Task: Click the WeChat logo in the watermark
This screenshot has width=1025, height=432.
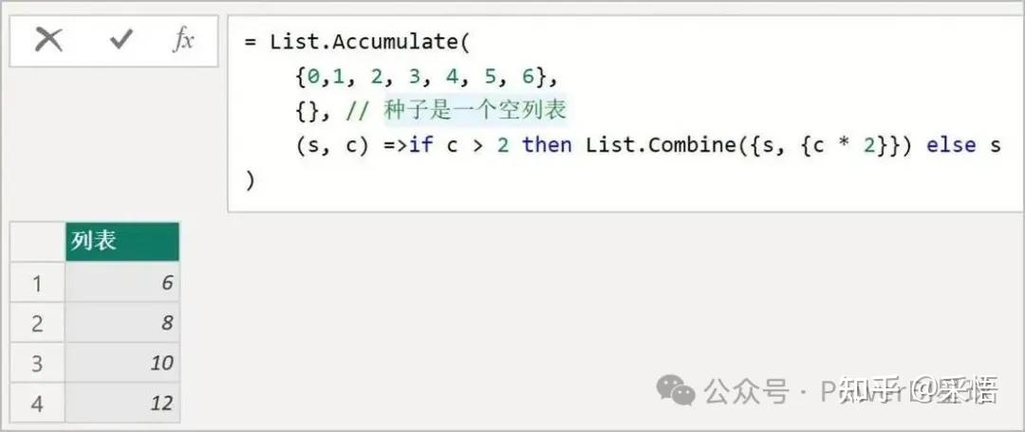Action: point(678,389)
